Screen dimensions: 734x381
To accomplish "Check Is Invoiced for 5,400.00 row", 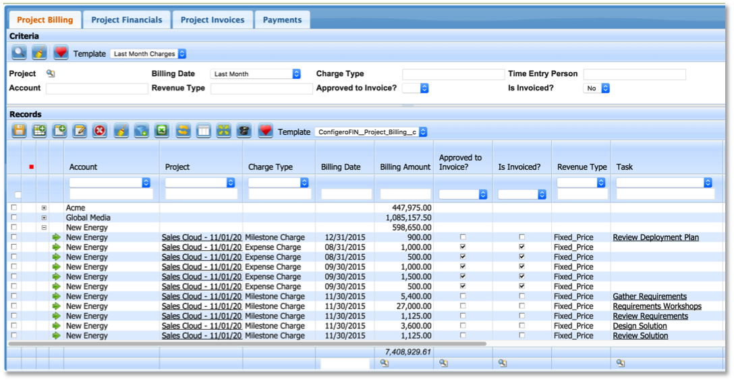I will 522,296.
